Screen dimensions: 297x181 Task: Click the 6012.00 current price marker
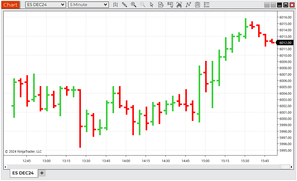coord(285,43)
